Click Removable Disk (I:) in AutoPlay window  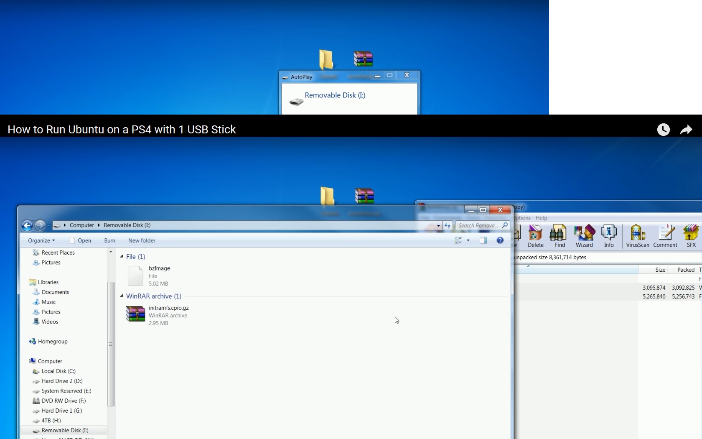pyautogui.click(x=335, y=95)
